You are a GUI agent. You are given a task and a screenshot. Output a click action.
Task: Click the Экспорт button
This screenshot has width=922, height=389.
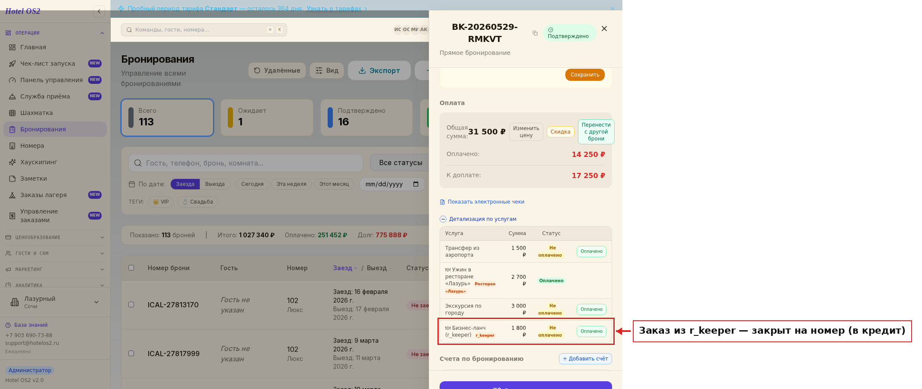[x=379, y=70]
